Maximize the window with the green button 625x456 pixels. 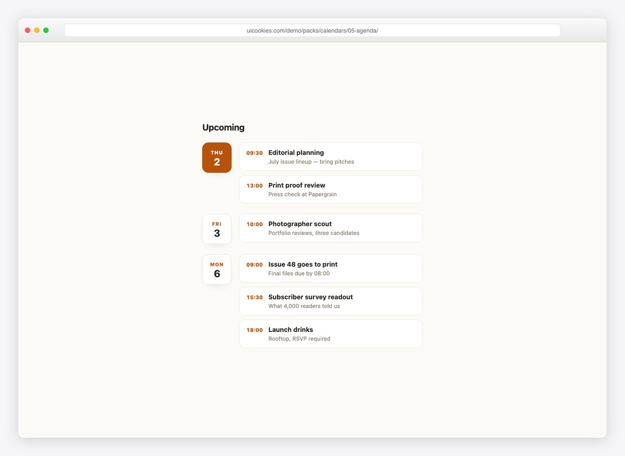pyautogui.click(x=46, y=30)
